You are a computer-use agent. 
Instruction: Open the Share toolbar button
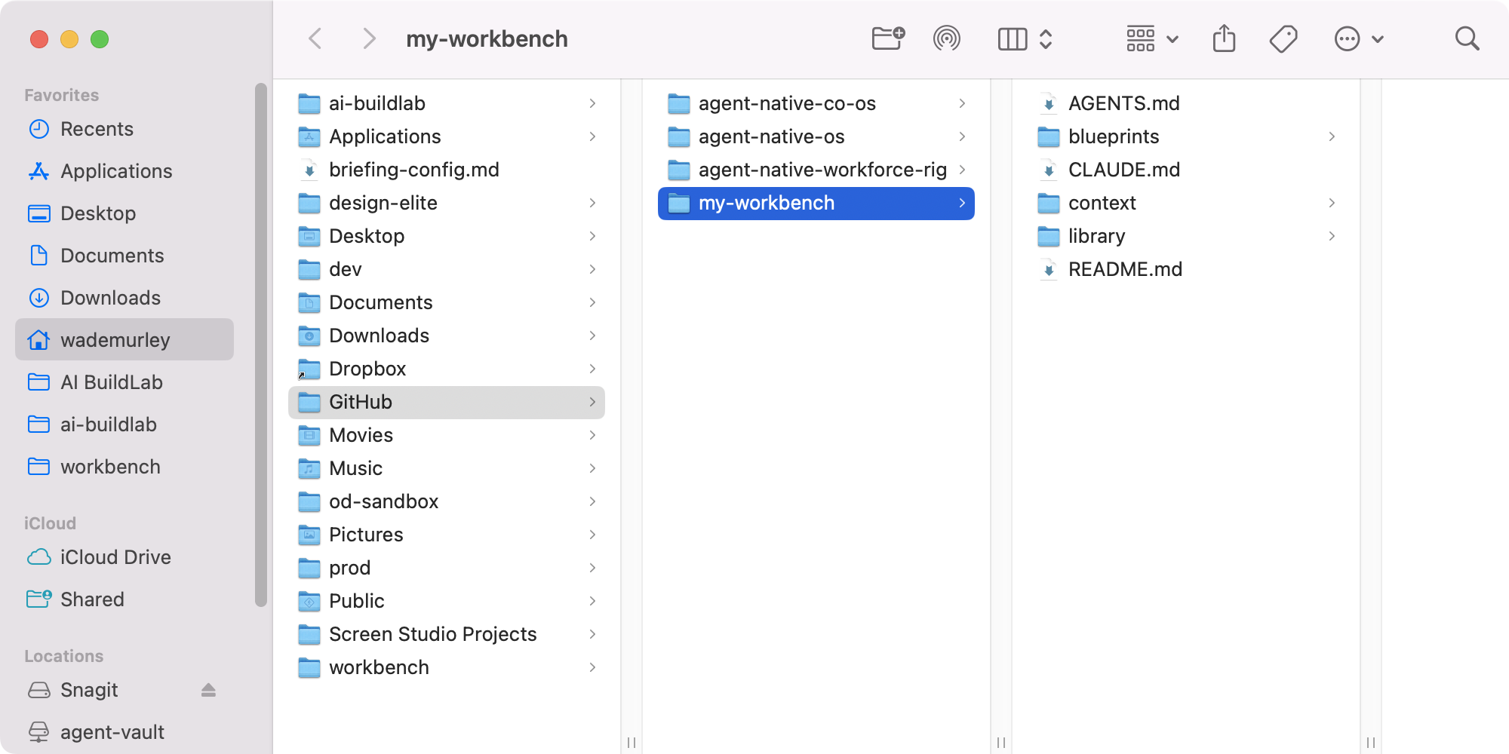[x=1224, y=38]
